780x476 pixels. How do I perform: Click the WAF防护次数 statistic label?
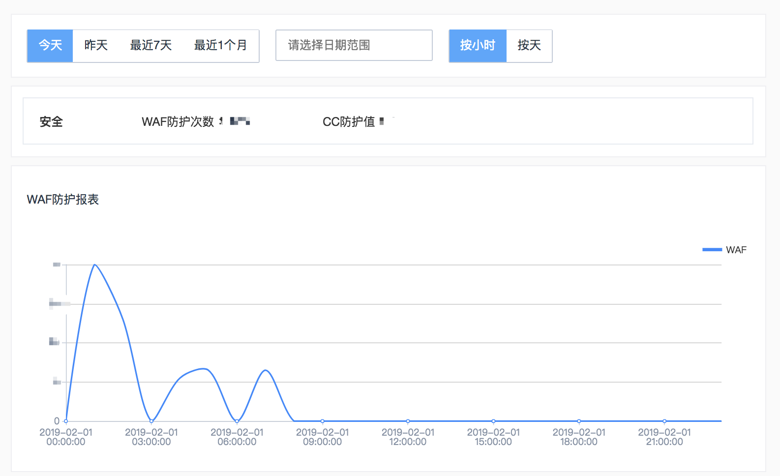click(178, 121)
